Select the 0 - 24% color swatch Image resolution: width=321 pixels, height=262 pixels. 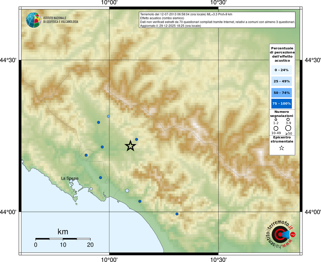pos(282,70)
